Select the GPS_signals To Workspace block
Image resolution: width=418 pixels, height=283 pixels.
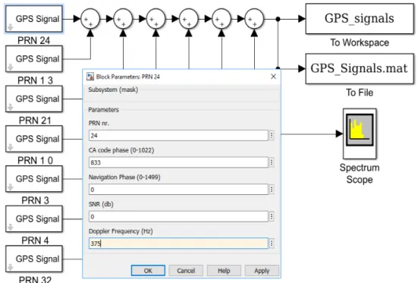tap(360, 19)
